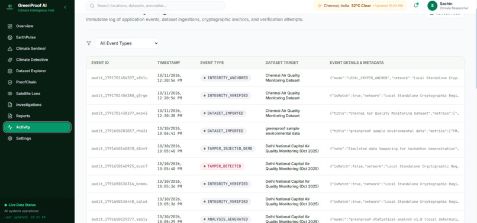Click timestamp 10/10/2026, 10:06:41 PM
The image size is (477, 223).
[169, 131]
